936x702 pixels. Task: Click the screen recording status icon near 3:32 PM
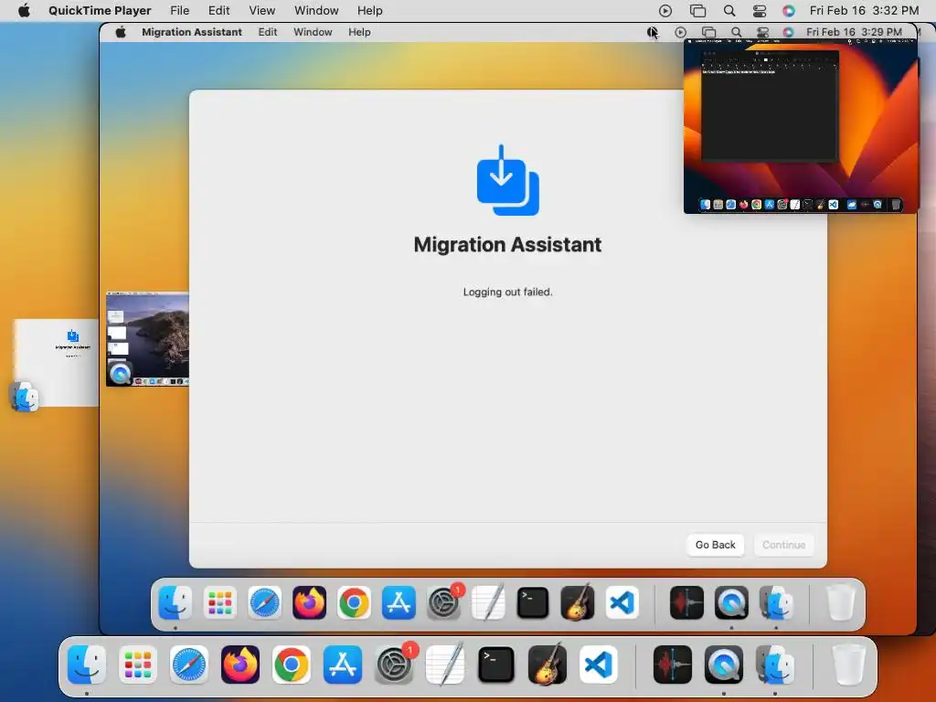tap(665, 11)
